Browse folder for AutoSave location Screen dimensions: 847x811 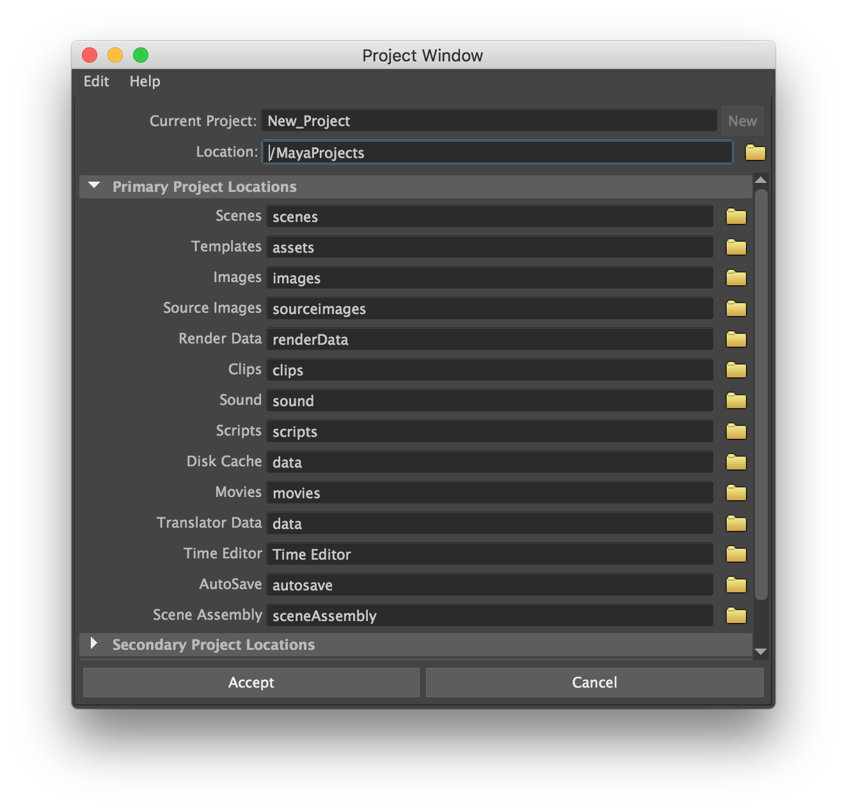click(x=736, y=585)
